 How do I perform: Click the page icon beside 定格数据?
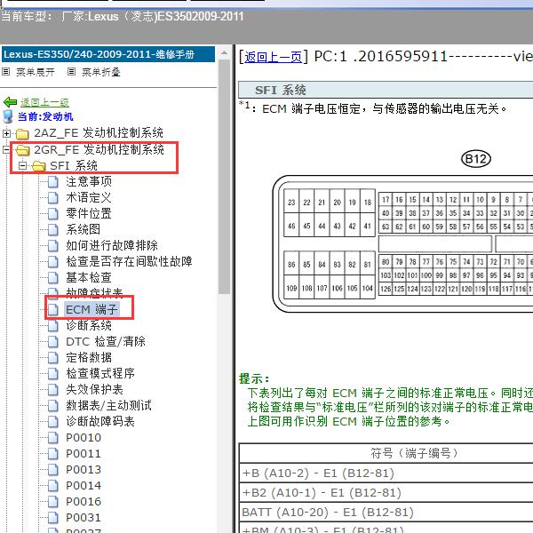52,358
